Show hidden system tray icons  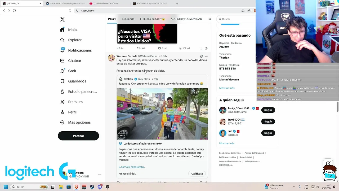click(294, 187)
